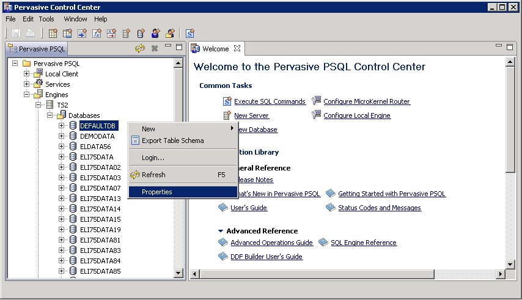Expand the Services node
522x300 pixels.
[26, 84]
